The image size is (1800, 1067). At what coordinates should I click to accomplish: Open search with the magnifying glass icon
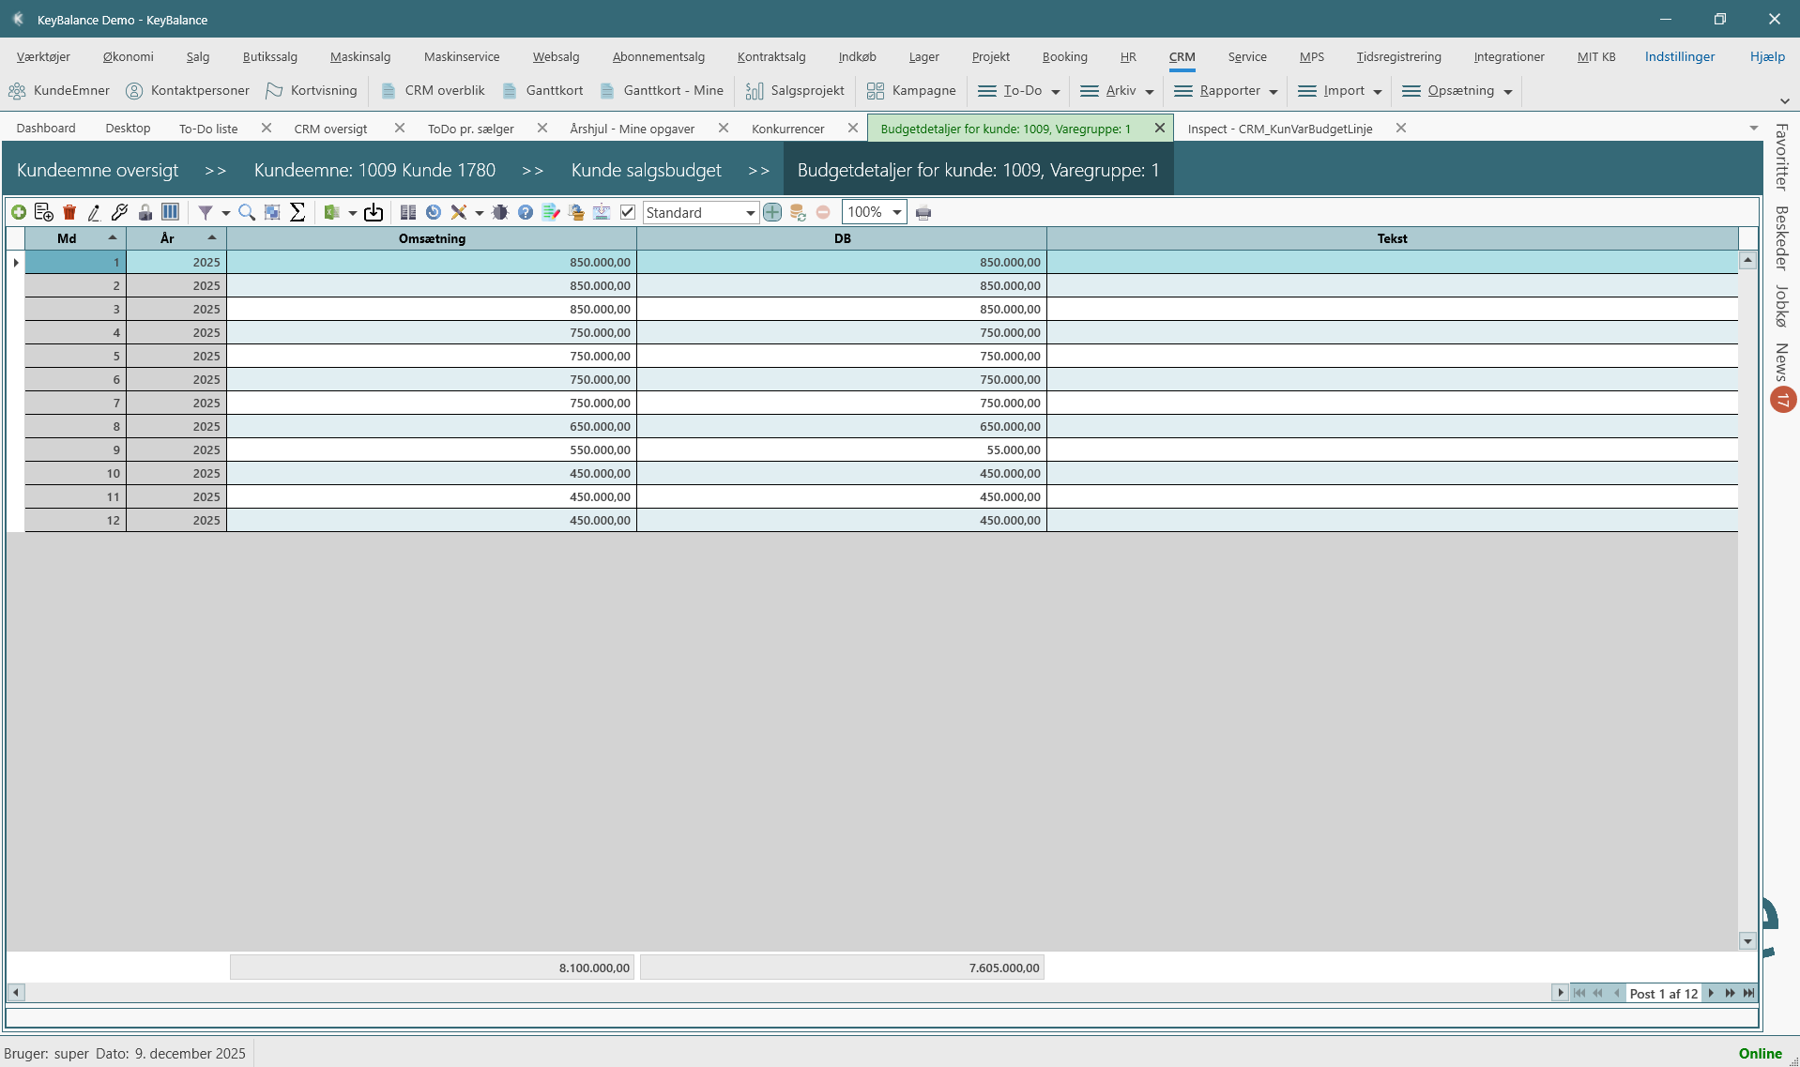(247, 213)
